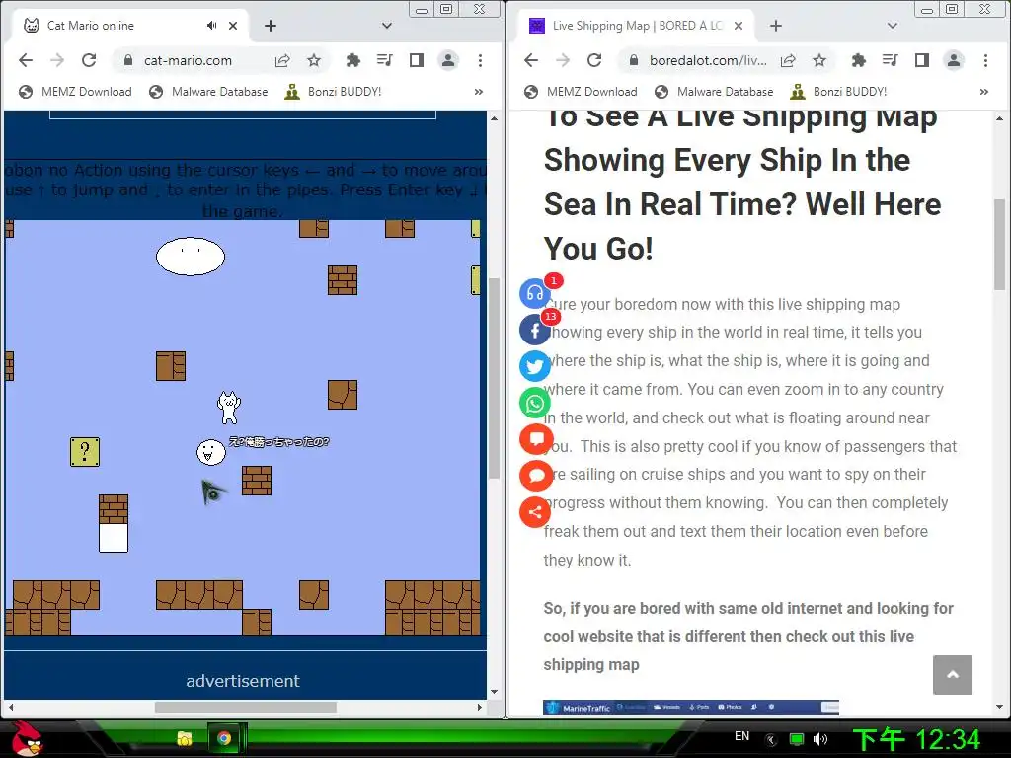Open the Angry Birds start button
The image size is (1011, 758).
(27, 738)
